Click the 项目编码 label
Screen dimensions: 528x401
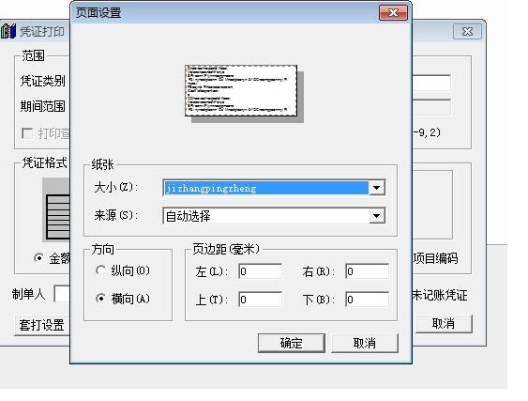coord(436,258)
